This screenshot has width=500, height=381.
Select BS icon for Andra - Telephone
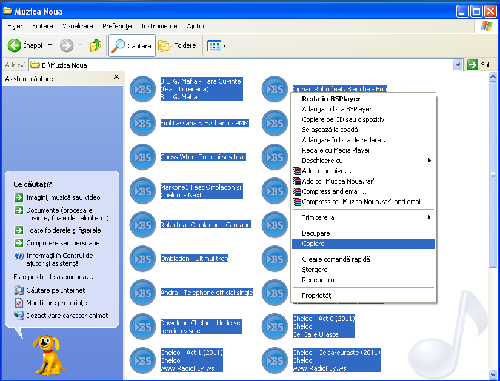142,293
